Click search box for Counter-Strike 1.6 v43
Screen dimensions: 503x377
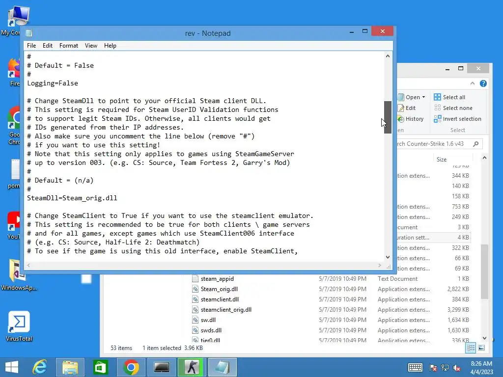pos(433,144)
